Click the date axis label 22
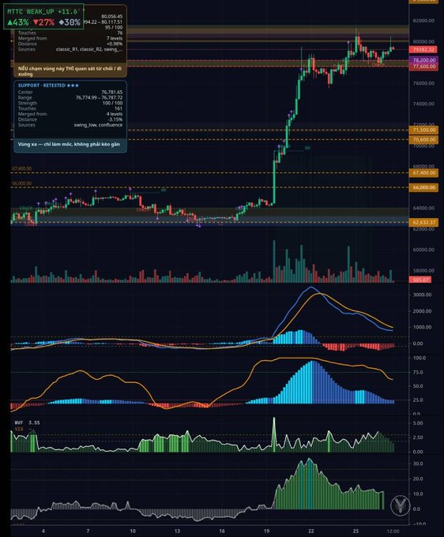Image resolution: width=444 pixels, height=537 pixels. click(310, 531)
